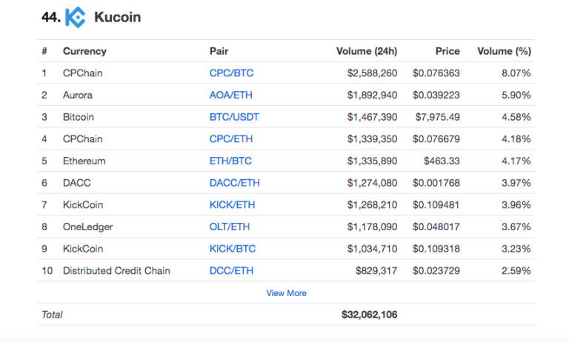Click the BTC/USDT pair link
569x342 pixels.
click(234, 117)
